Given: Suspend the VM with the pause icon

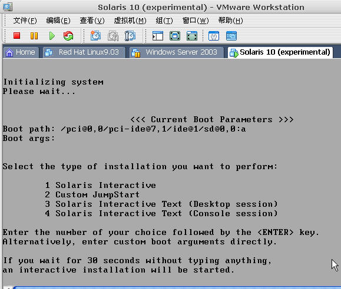Looking at the screenshot, I should coord(34,36).
